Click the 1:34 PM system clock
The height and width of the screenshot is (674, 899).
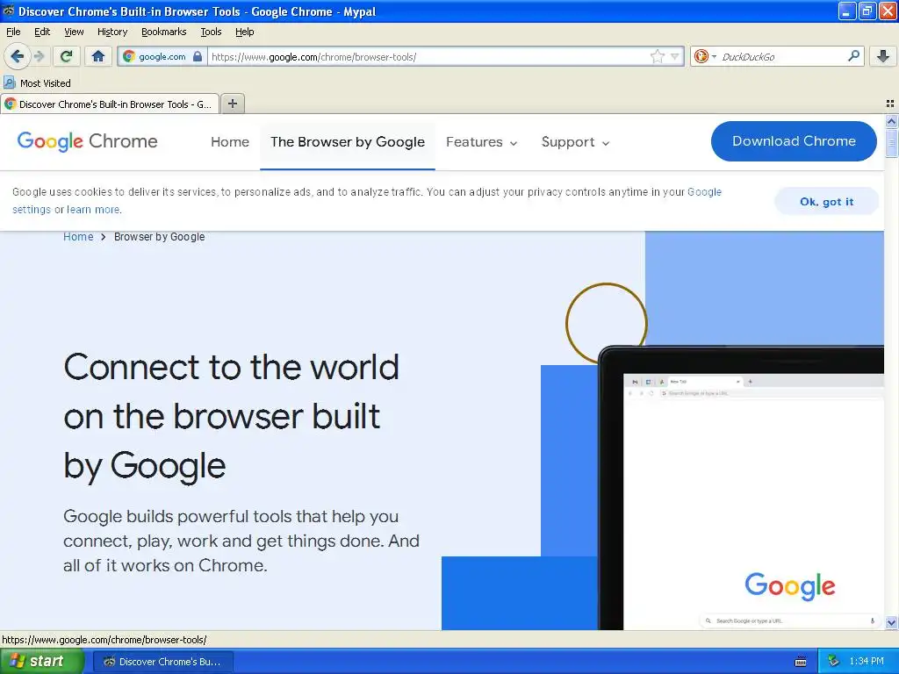click(x=867, y=661)
